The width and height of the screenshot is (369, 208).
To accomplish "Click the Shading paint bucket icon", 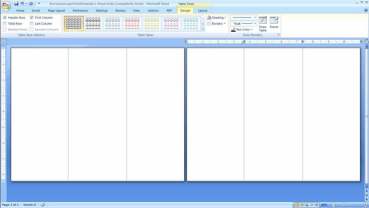I will (x=209, y=18).
